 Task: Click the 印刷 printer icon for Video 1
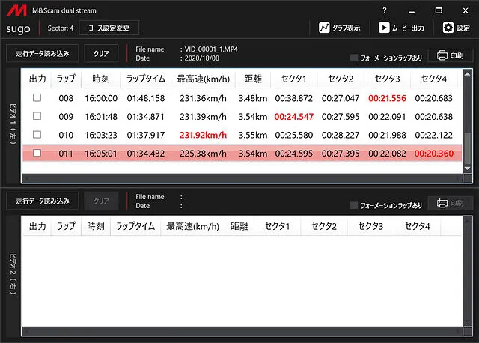(442, 55)
